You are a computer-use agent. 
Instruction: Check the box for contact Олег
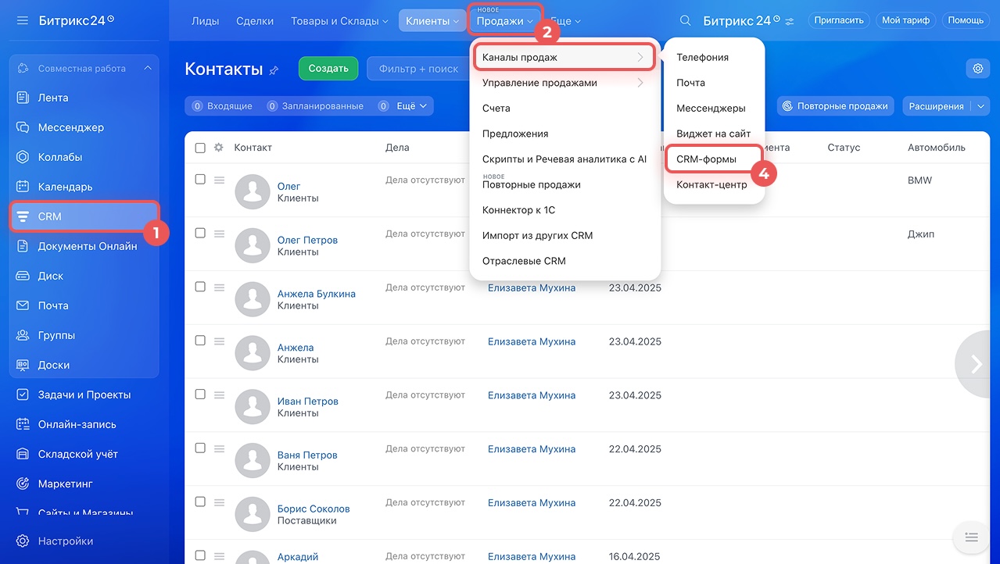pyautogui.click(x=200, y=180)
